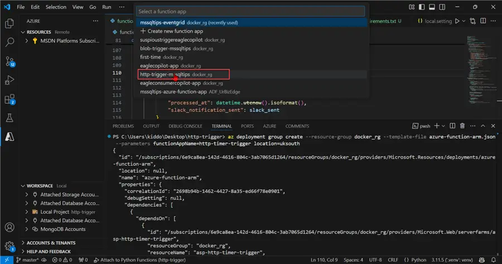
Task: Close the terminal panel
Action: click(x=493, y=126)
